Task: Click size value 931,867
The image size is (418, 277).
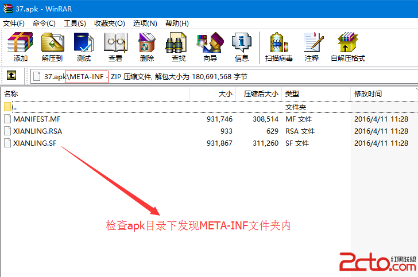Action: (220, 143)
